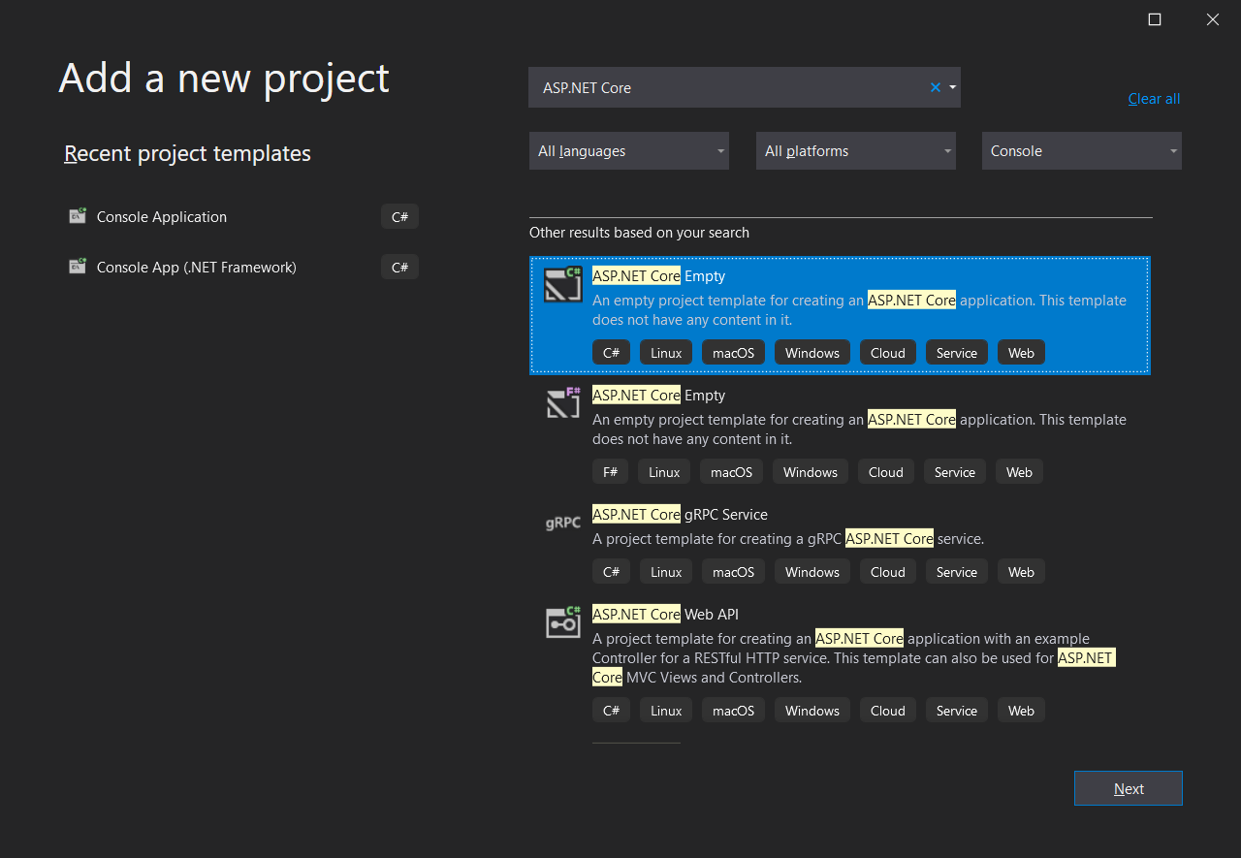Screen dimensions: 1241x858
Task: Close the Add a new project dialog
Action: click(1212, 19)
